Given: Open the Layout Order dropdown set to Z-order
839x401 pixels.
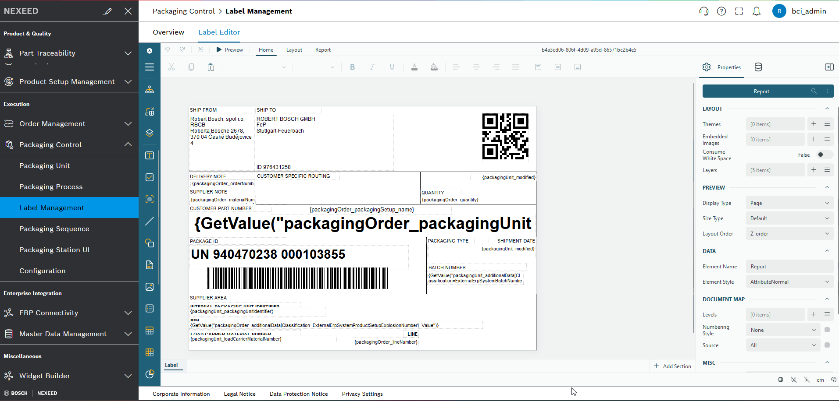Looking at the screenshot, I should 789,233.
